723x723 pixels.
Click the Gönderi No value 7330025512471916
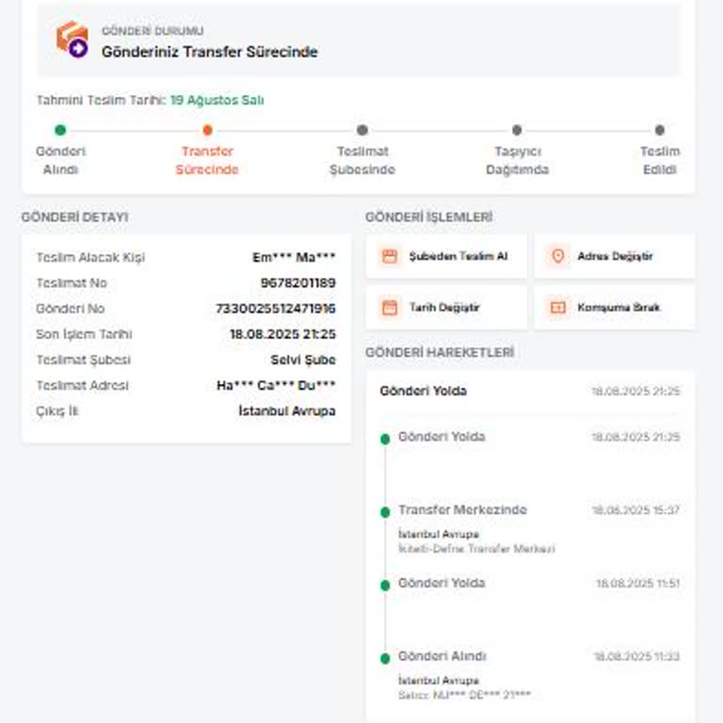pyautogui.click(x=276, y=309)
